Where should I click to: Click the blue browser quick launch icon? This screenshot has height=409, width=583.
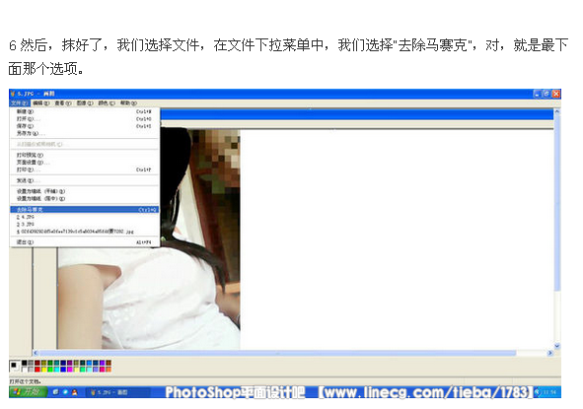point(65,392)
